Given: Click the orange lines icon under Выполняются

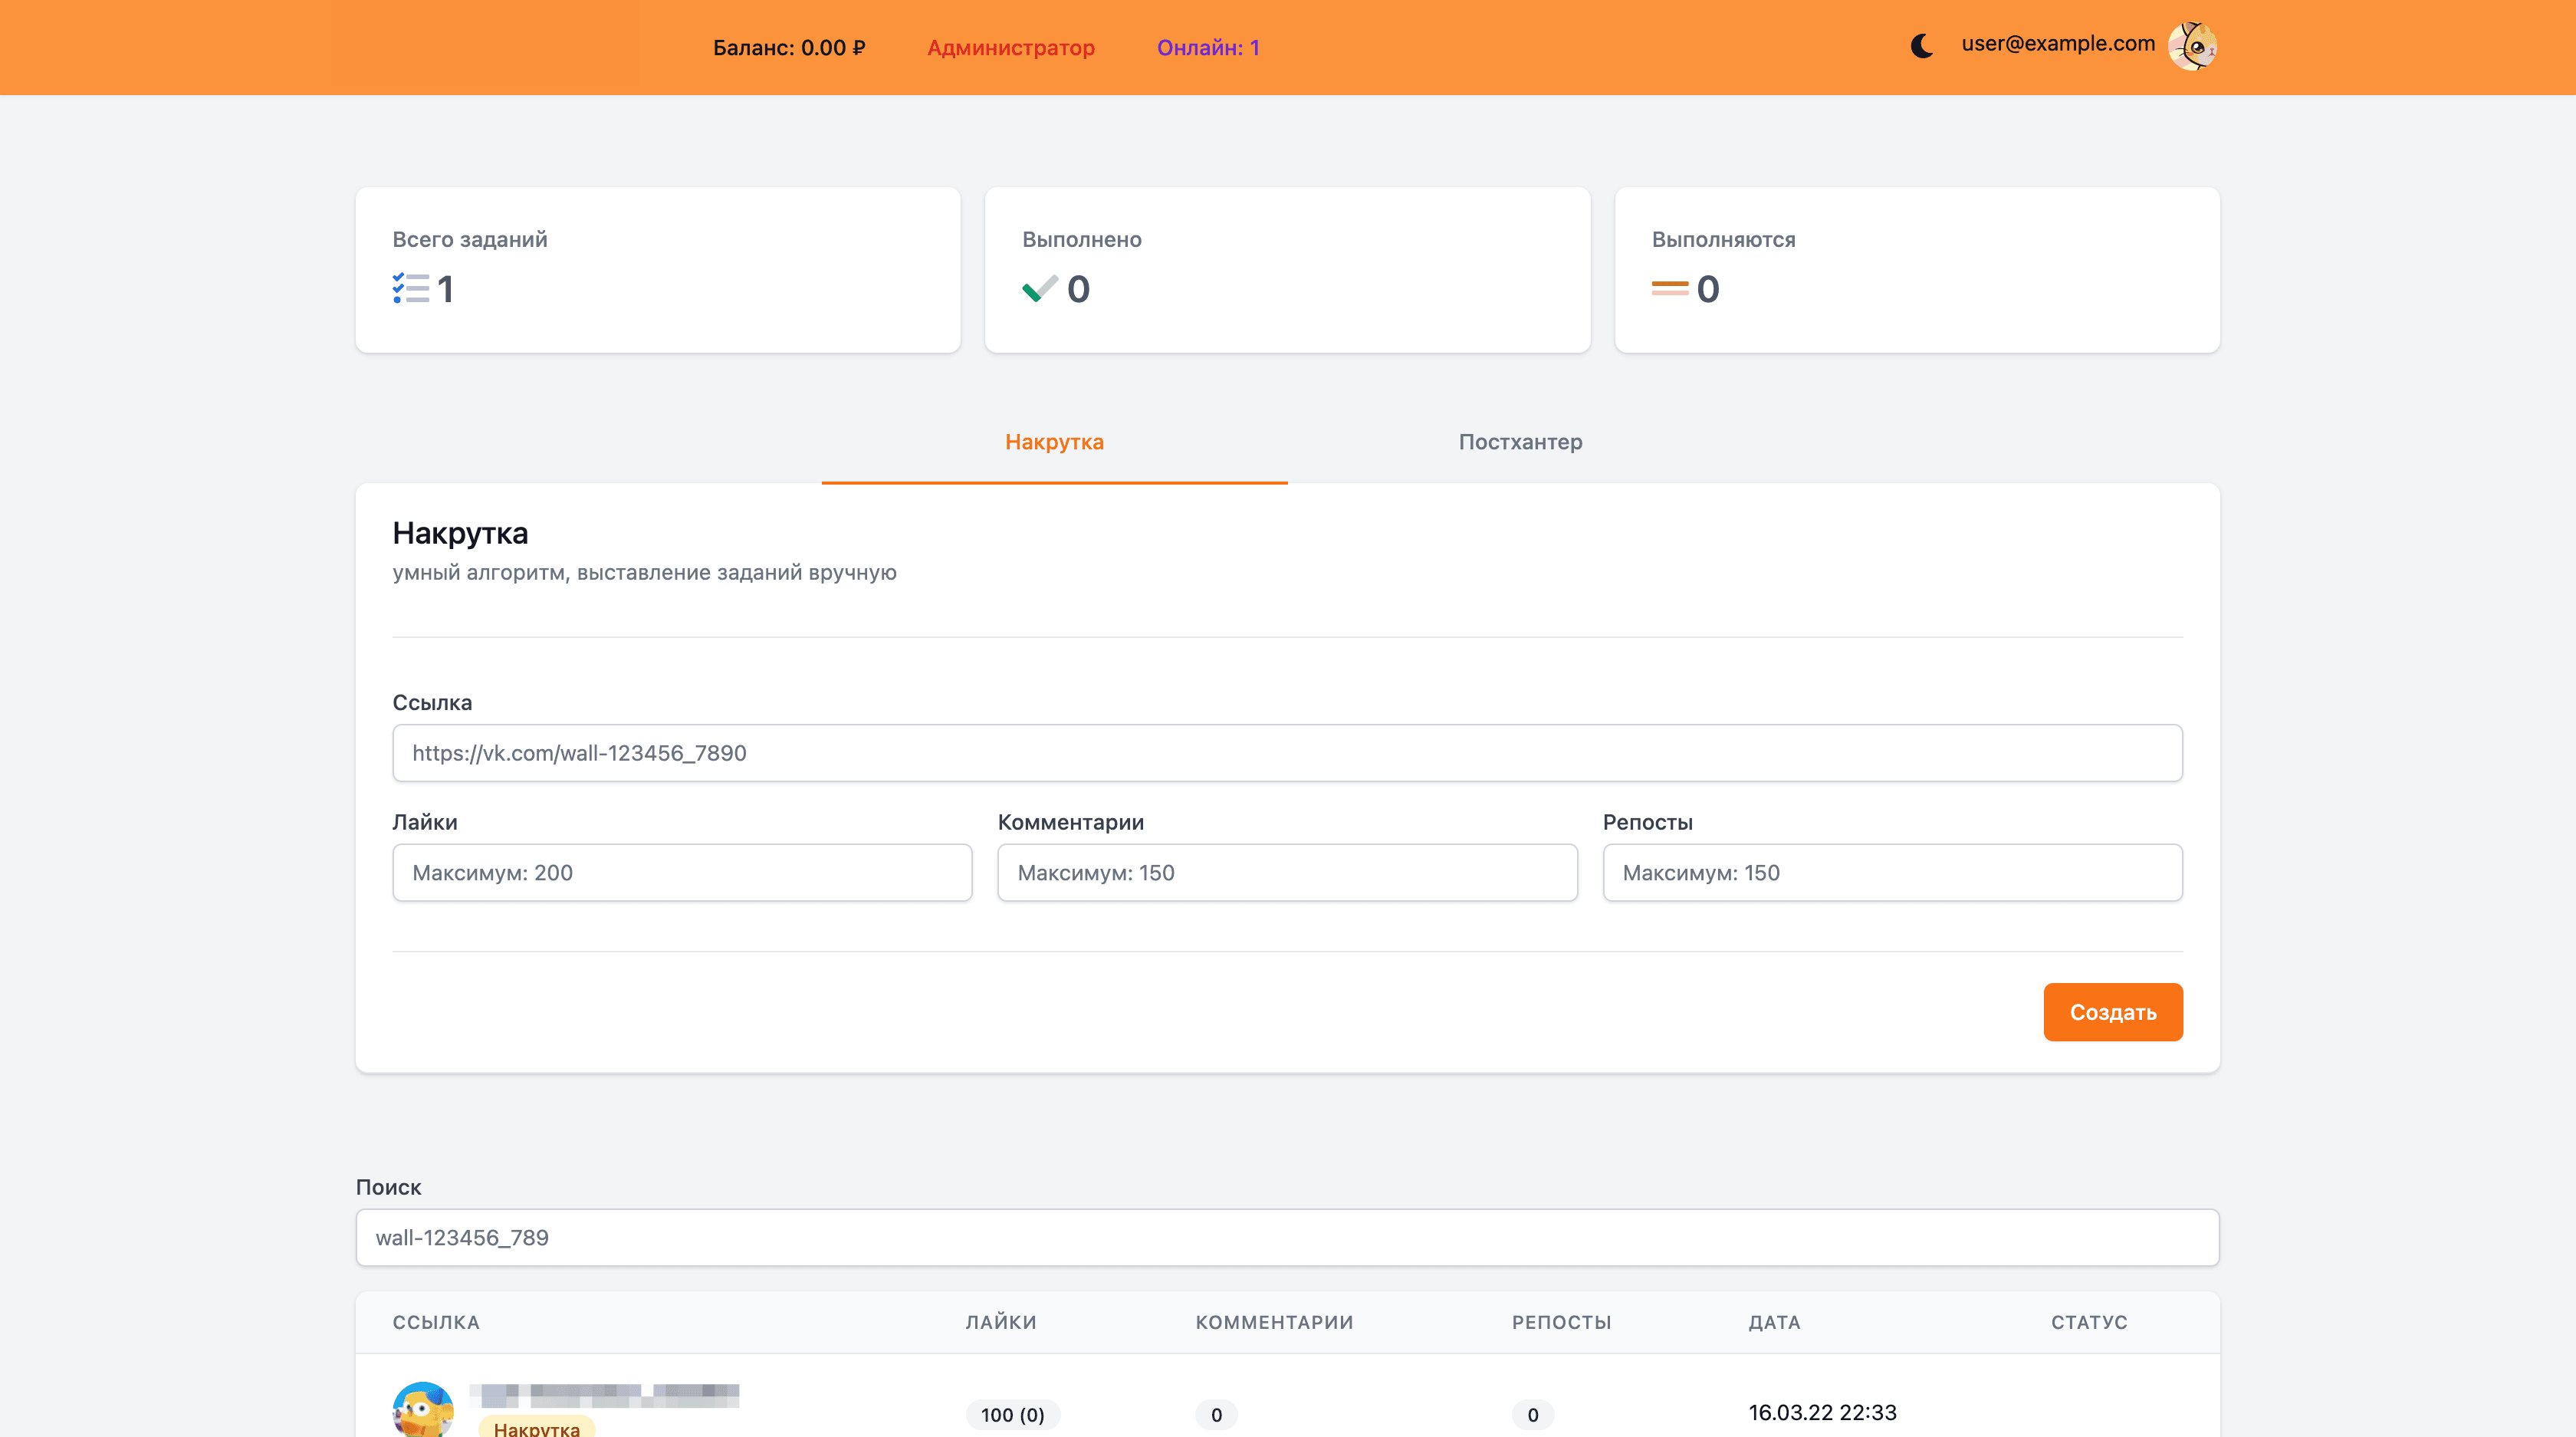Looking at the screenshot, I should [x=1669, y=288].
